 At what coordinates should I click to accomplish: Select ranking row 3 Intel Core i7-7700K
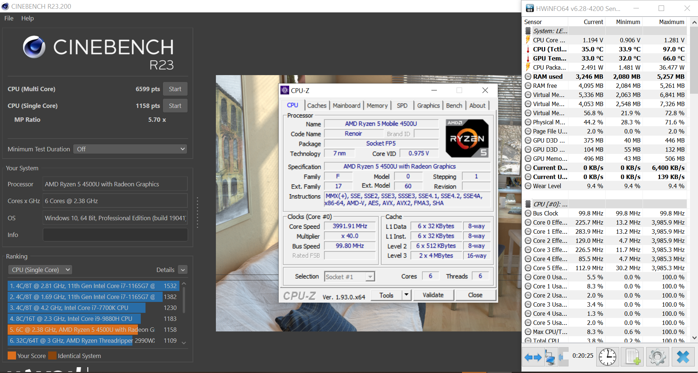(93, 308)
